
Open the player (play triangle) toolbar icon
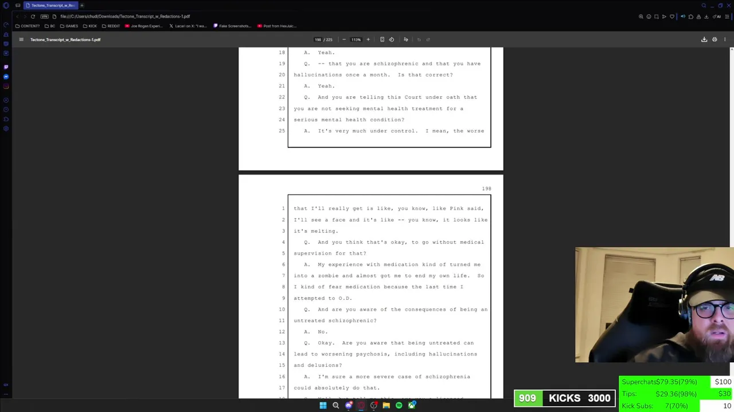[664, 17]
